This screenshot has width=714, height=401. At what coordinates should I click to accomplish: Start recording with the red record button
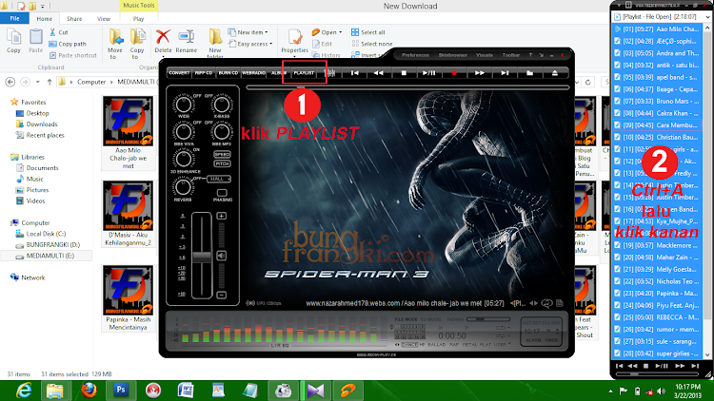(454, 73)
